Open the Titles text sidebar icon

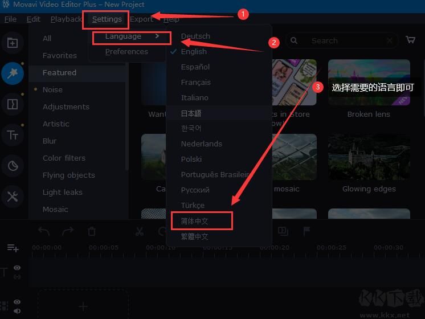pos(13,134)
